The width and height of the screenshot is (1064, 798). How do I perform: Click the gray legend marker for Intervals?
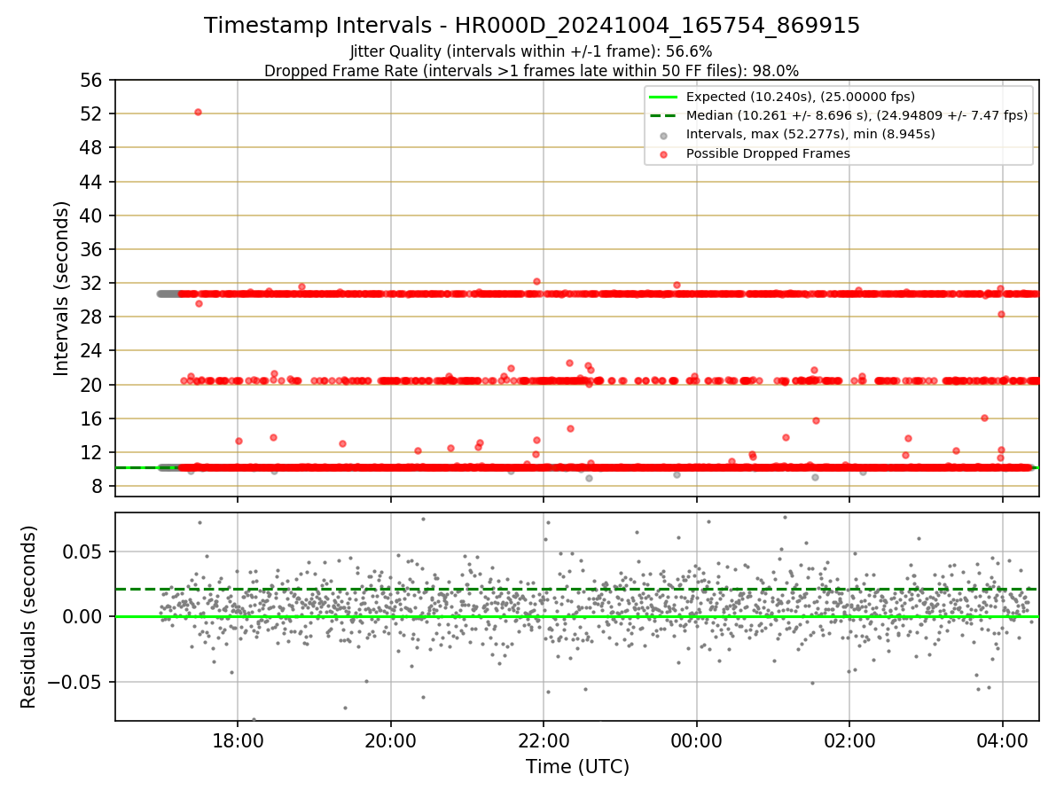tap(664, 135)
